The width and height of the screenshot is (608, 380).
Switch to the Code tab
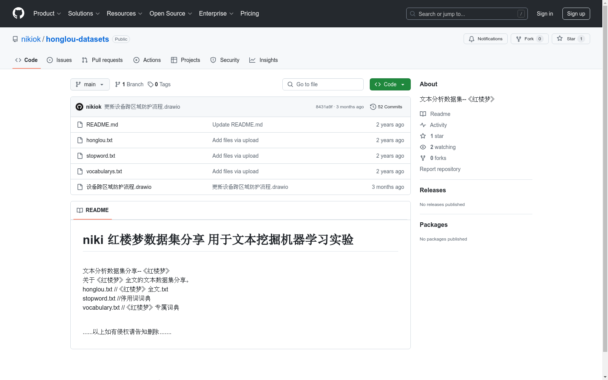pos(27,60)
